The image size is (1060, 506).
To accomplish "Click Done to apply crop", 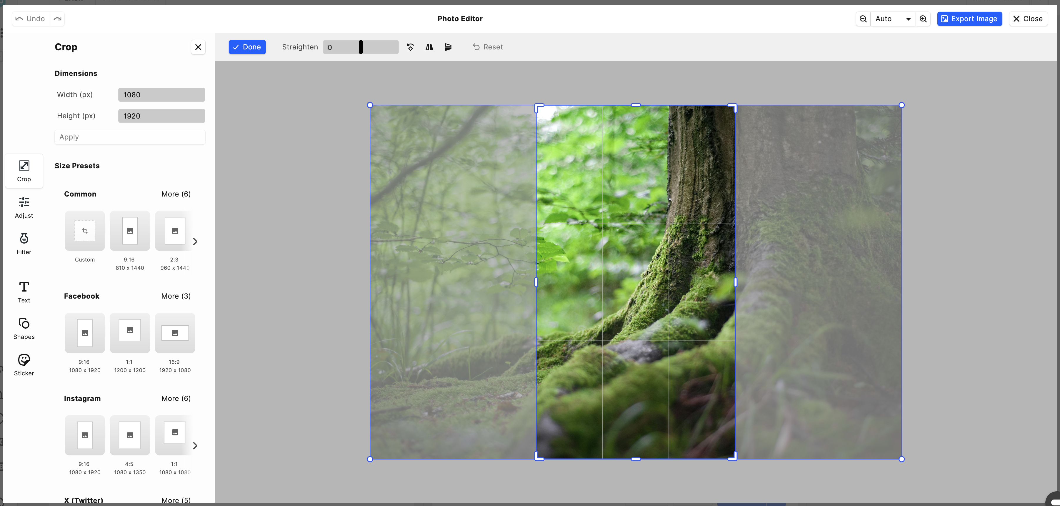I will tap(247, 47).
